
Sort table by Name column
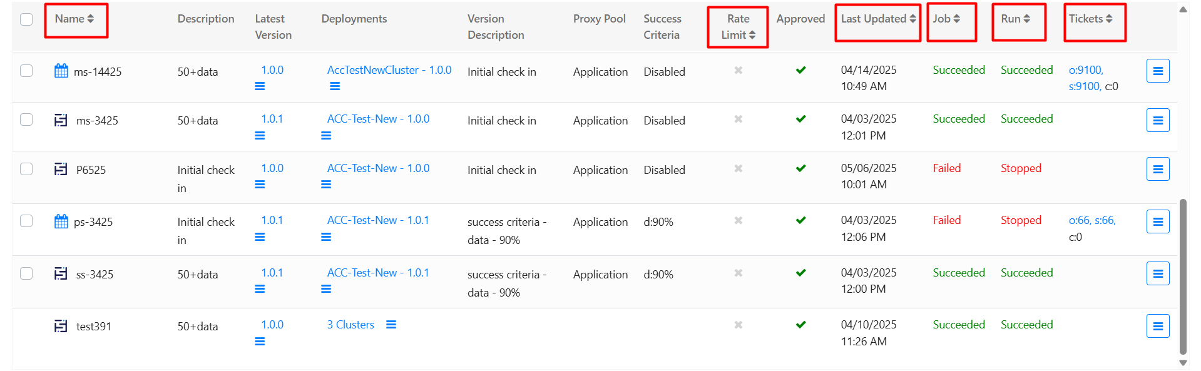[x=74, y=19]
